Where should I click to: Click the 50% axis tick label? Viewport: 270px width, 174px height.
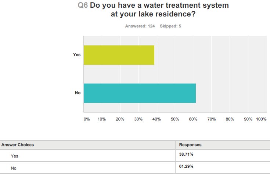(175, 119)
